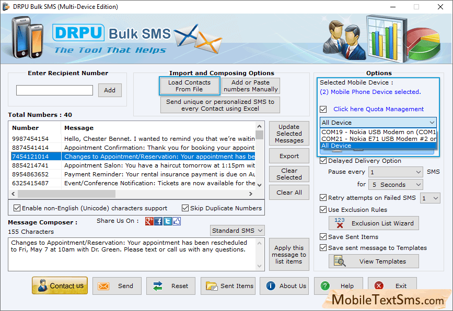Click inside the Message Composer text box

[x=132, y=254]
